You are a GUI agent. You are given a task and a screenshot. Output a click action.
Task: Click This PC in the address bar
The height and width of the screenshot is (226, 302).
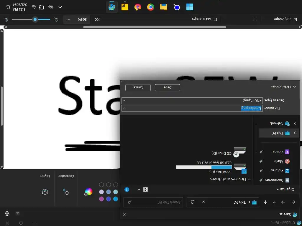[x=239, y=202]
